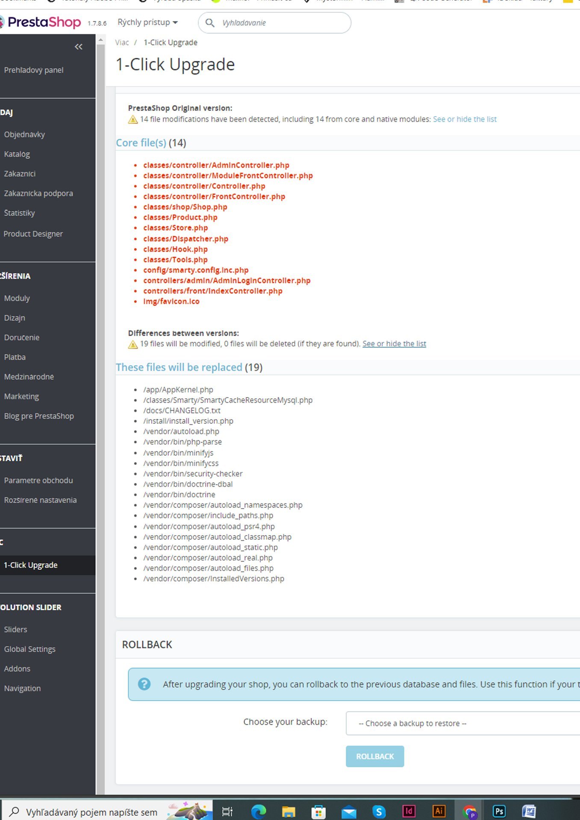Click the controllers/front/IndexController.php entry
Image resolution: width=580 pixels, height=820 pixels.
213,291
